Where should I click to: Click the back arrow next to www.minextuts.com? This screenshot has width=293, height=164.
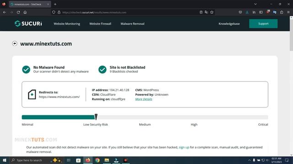[x=15, y=44]
